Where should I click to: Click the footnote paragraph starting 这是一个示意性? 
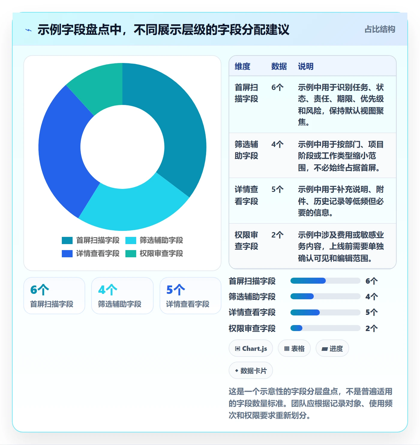pos(310,403)
